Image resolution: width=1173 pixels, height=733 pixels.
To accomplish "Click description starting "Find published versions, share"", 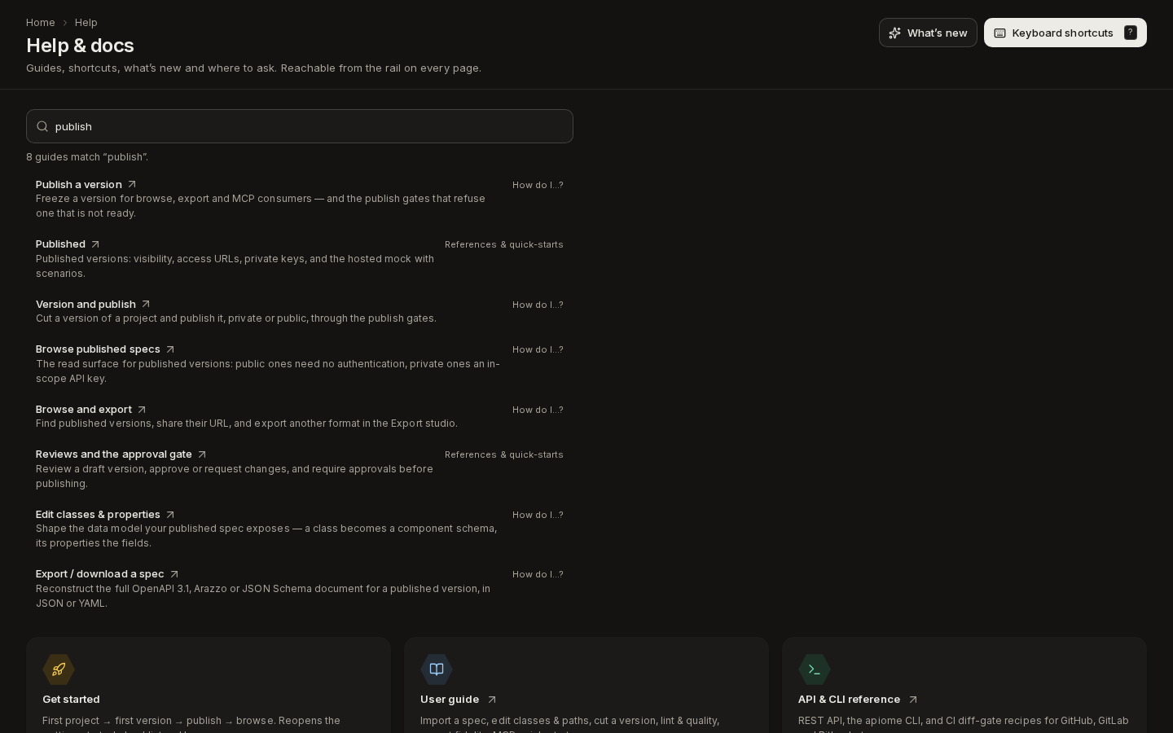I will (247, 424).
